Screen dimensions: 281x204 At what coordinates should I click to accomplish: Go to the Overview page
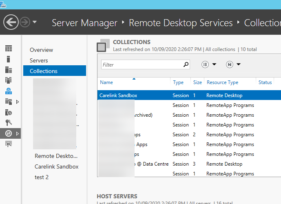tap(42, 50)
